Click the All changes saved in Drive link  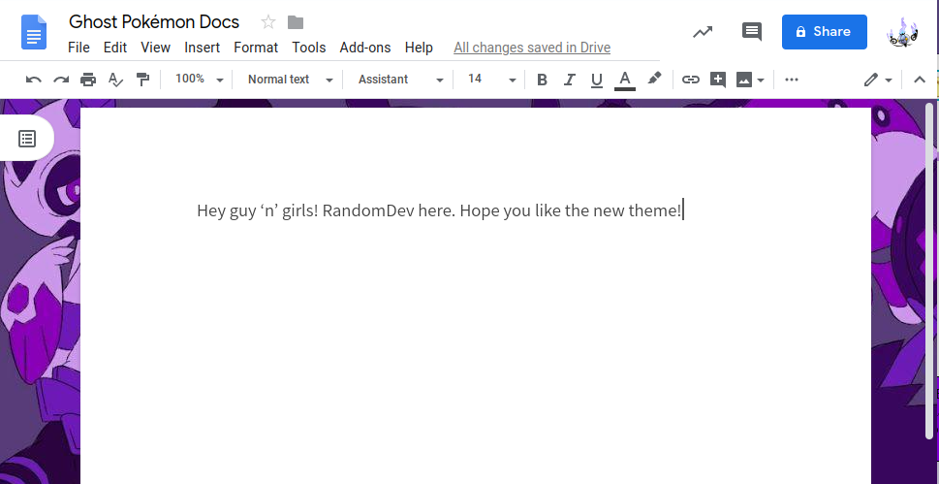coord(532,48)
